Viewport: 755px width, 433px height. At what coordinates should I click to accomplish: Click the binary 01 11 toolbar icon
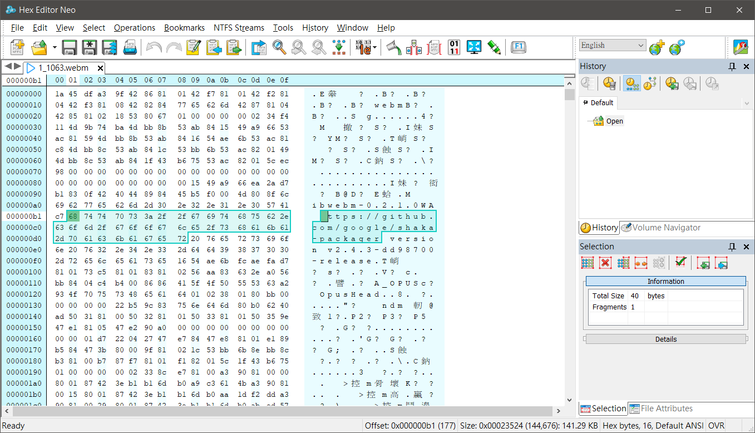[x=454, y=47]
